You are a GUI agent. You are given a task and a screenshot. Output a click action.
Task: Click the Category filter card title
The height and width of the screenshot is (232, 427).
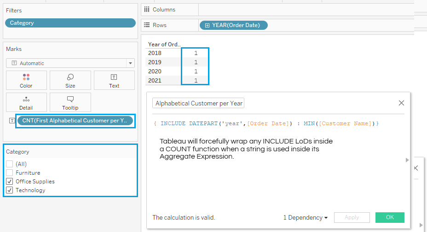(17, 152)
